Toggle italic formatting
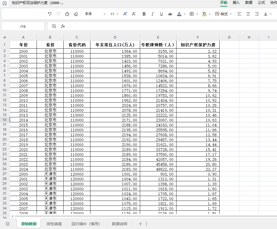 pyautogui.click(x=152, y=14)
